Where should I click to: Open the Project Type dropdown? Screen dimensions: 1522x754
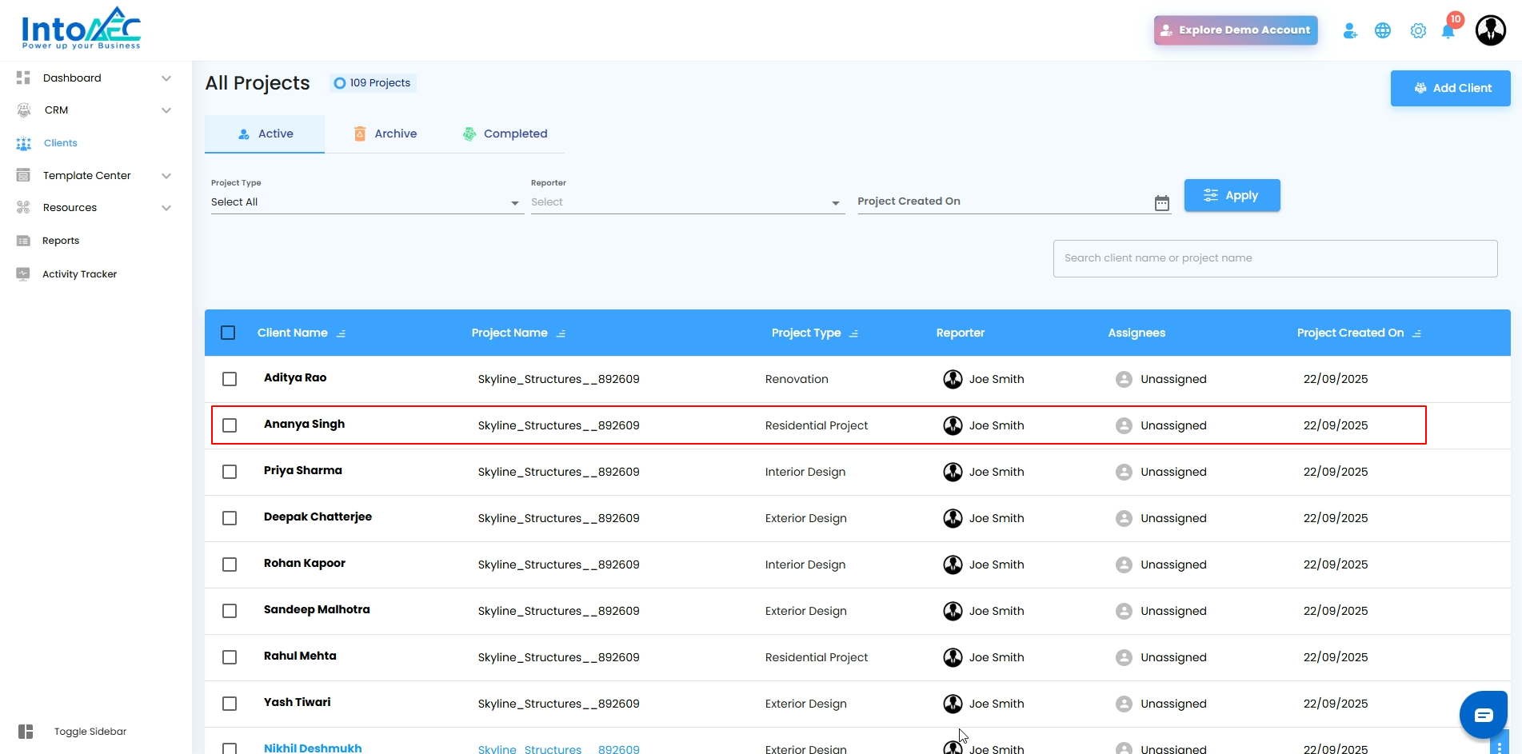pos(365,202)
